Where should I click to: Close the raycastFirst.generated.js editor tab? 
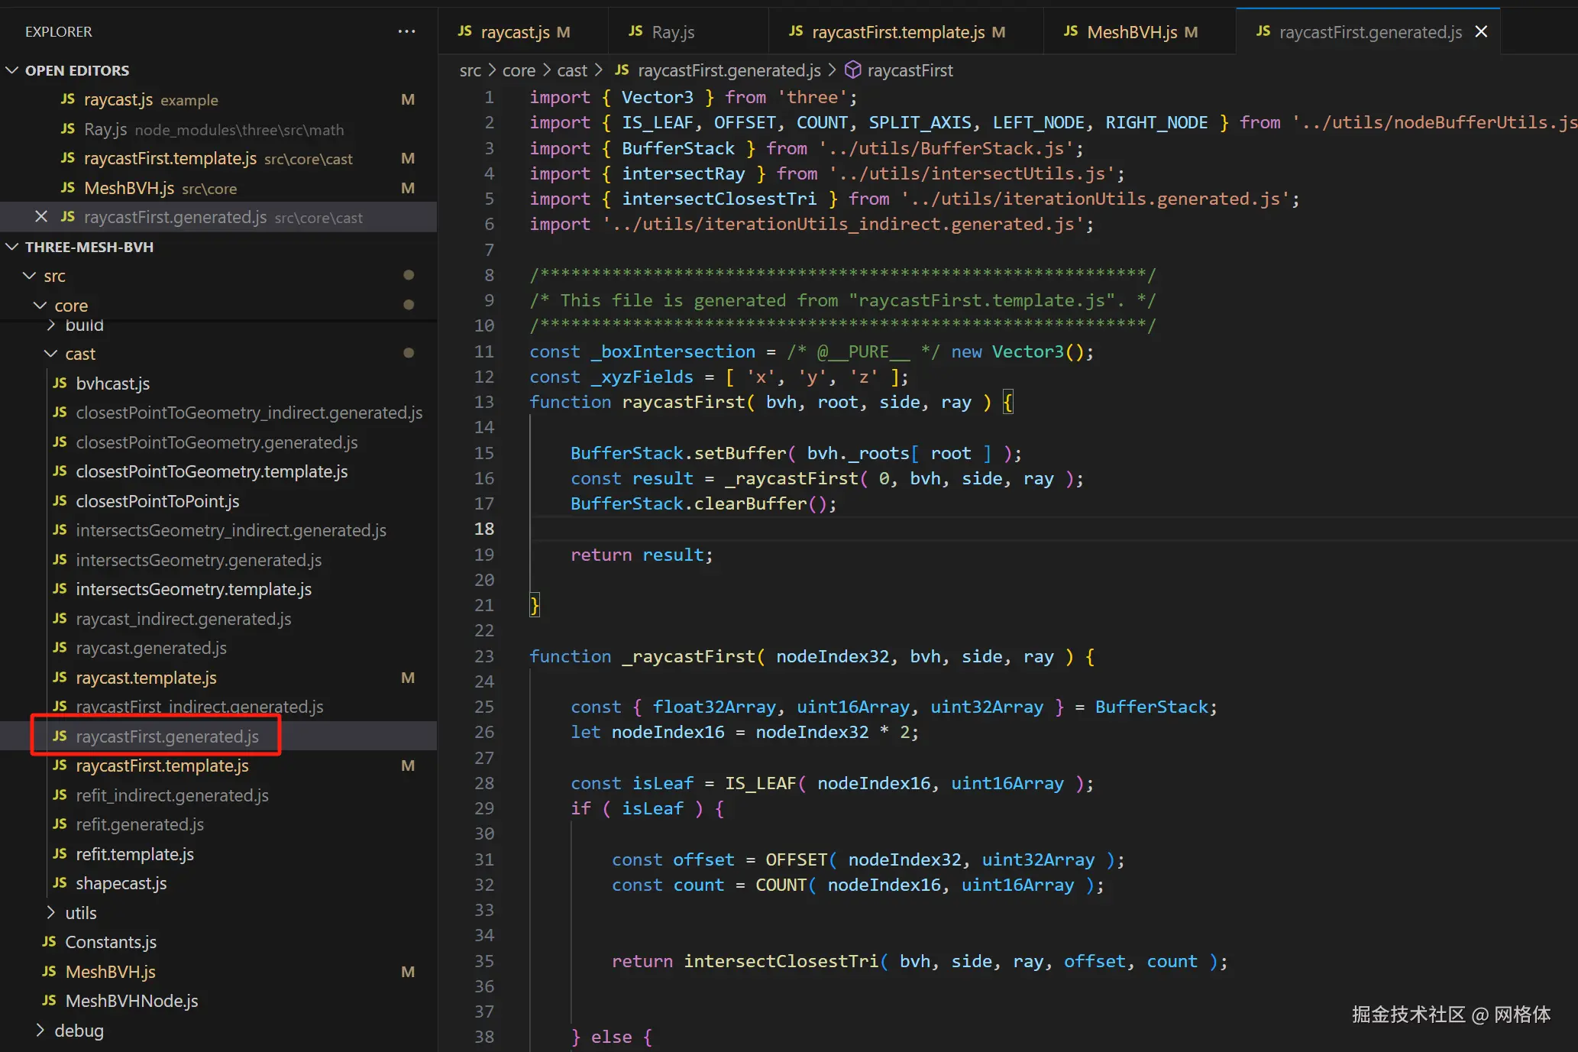[x=1481, y=31]
